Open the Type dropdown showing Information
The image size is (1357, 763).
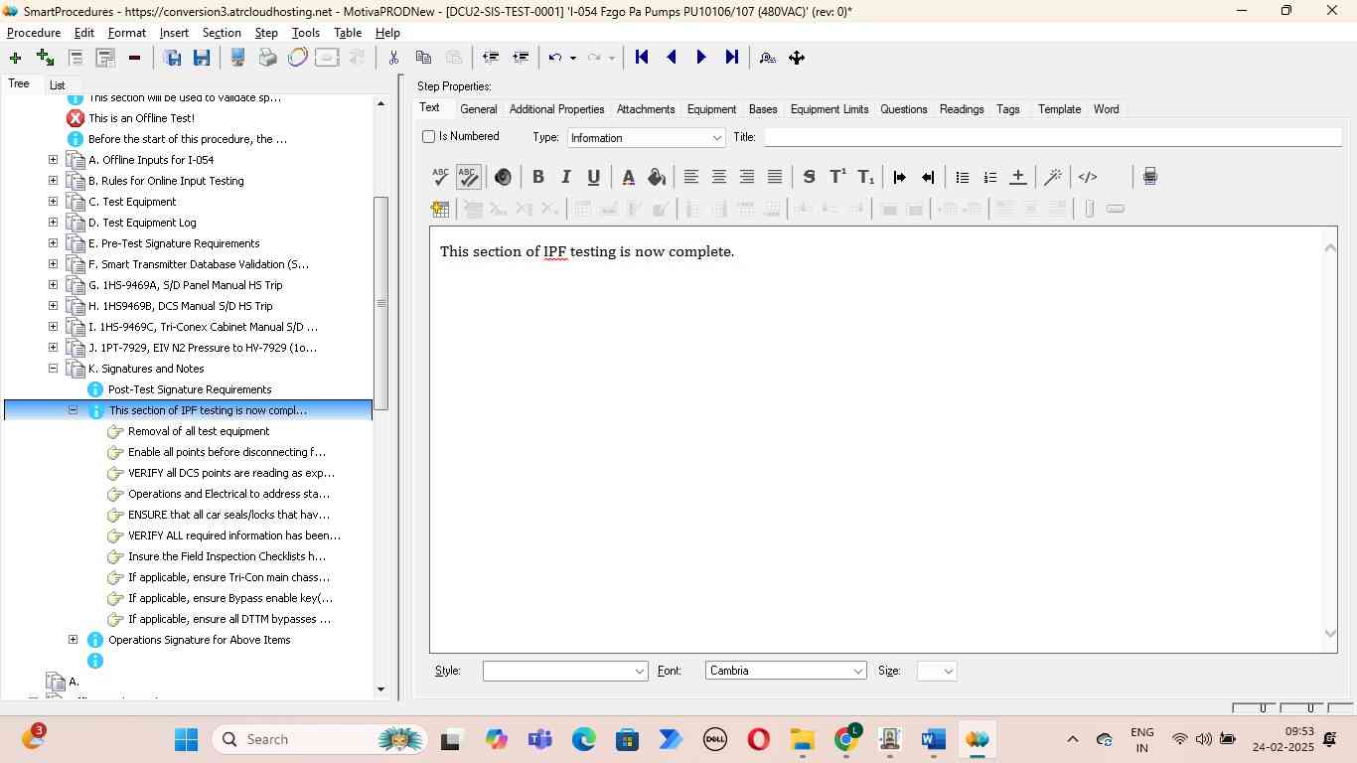646,137
